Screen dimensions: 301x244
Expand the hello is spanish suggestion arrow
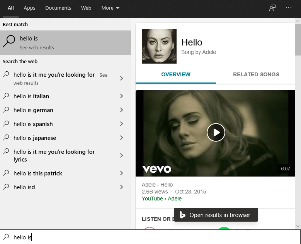coord(121,124)
